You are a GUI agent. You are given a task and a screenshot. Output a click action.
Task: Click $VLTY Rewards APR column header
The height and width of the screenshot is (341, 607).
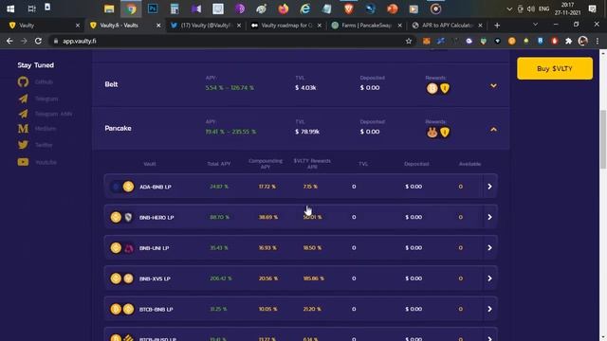pyautogui.click(x=312, y=164)
